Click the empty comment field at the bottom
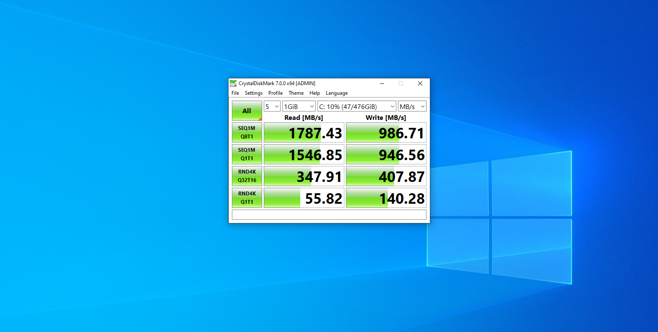The height and width of the screenshot is (332, 658). point(329,215)
